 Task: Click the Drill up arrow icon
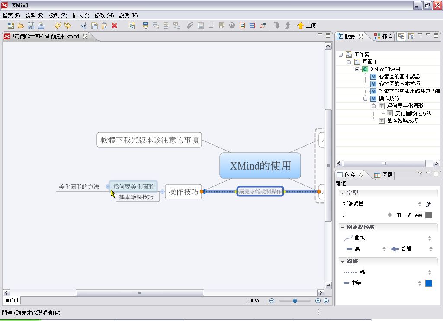click(x=287, y=26)
